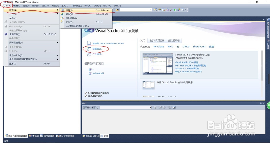
Task: Click the Save All icon in File menu
Action: [6, 34]
